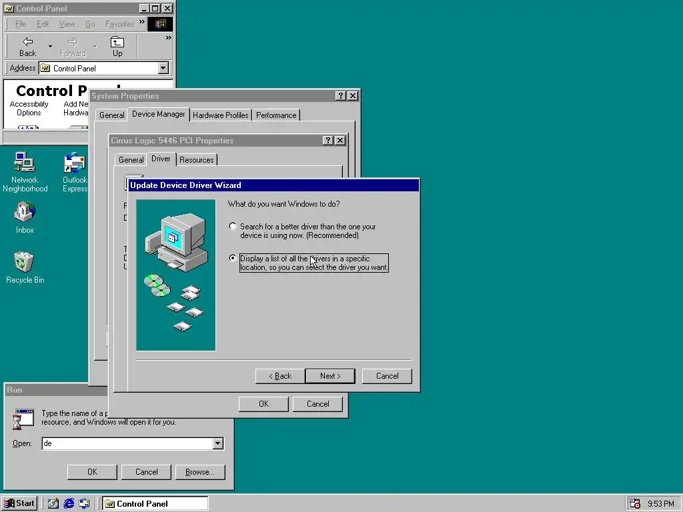Click the Open text field in Run dialog

tap(127, 443)
